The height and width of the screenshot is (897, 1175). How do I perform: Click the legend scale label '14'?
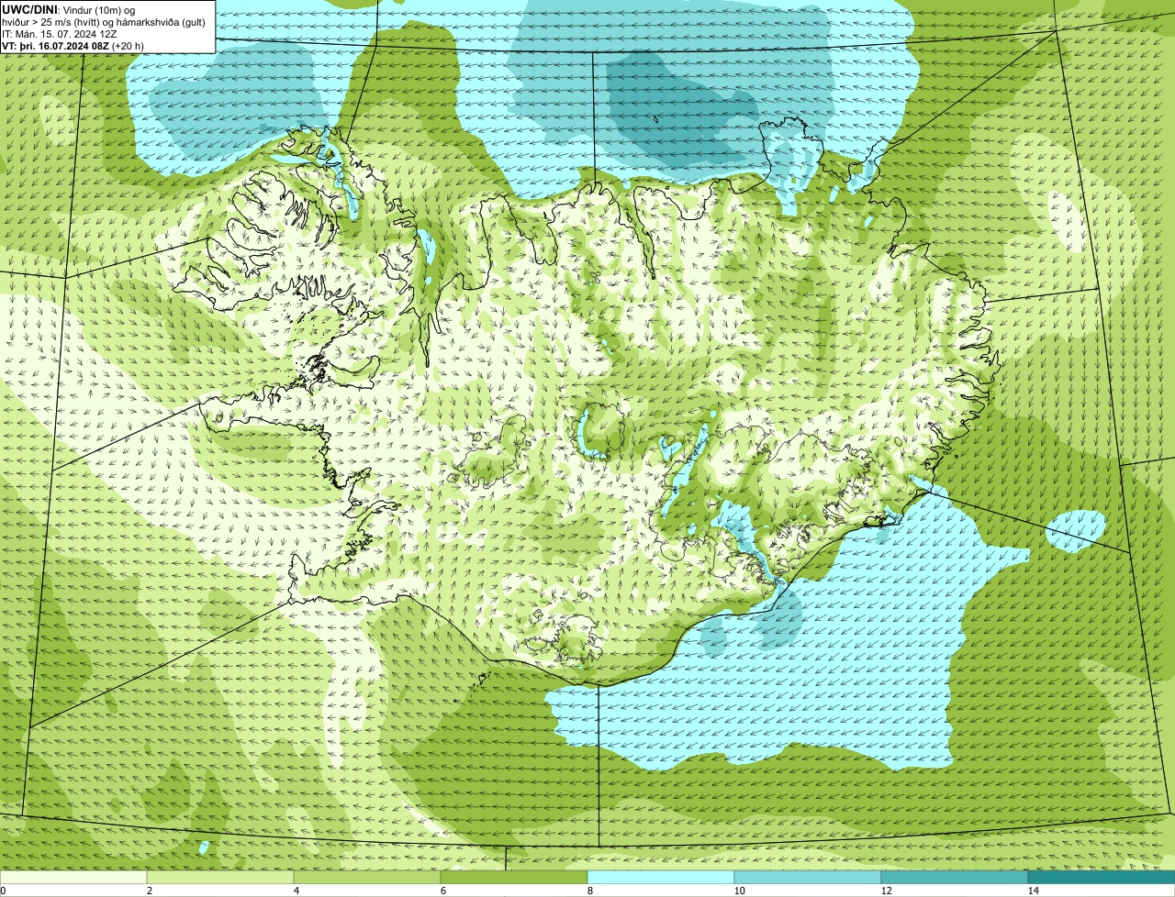click(x=1033, y=890)
